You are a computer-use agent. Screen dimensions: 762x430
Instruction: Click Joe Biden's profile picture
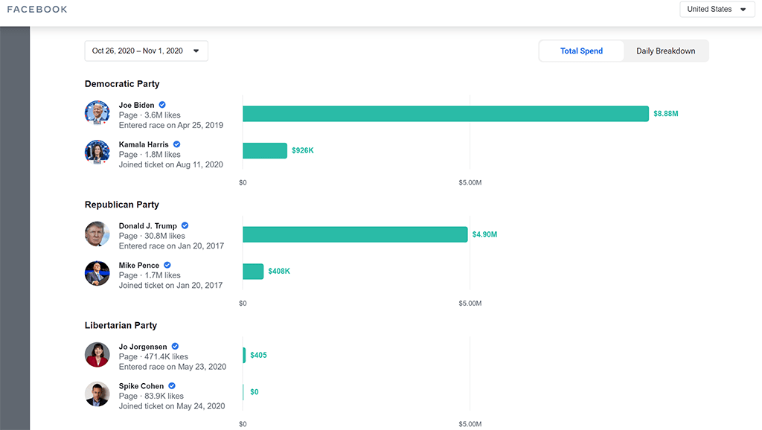[x=97, y=113]
